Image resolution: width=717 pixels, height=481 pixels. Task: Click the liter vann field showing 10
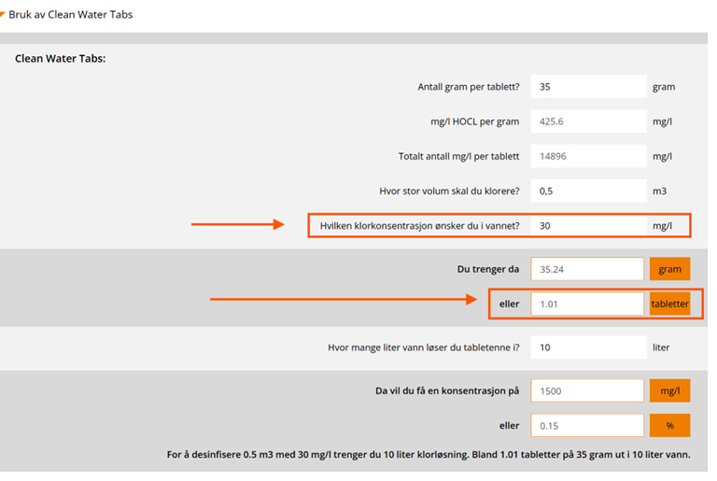pyautogui.click(x=587, y=347)
